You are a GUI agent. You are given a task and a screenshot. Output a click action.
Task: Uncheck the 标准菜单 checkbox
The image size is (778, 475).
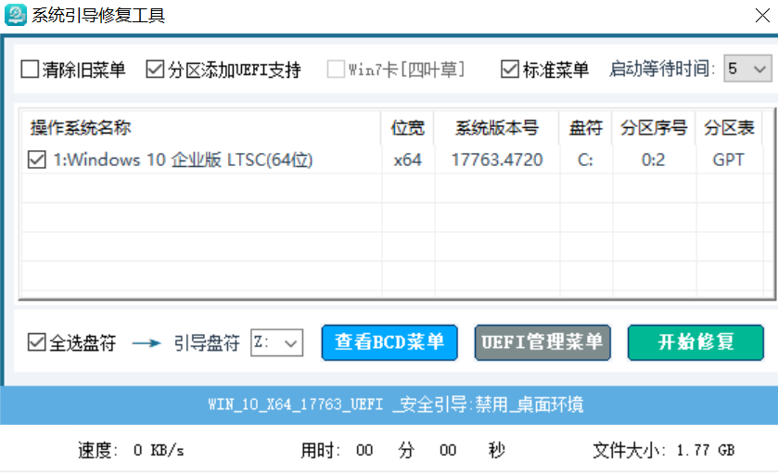point(510,69)
